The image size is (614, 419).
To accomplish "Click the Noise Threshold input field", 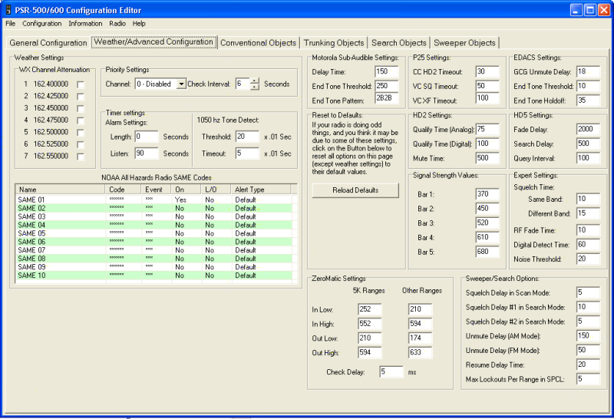I will pyautogui.click(x=589, y=259).
